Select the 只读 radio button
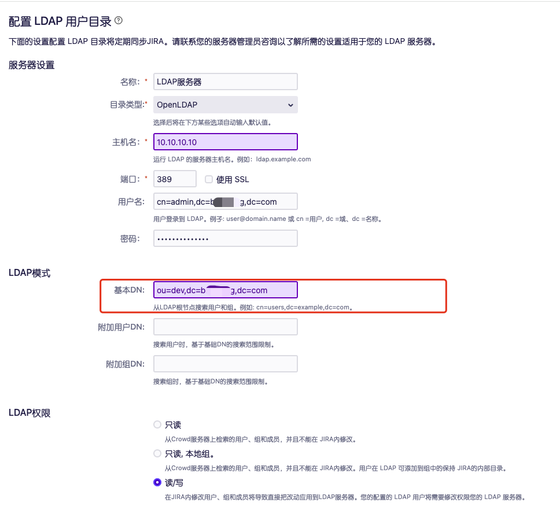The height and width of the screenshot is (506, 560). 157,424
